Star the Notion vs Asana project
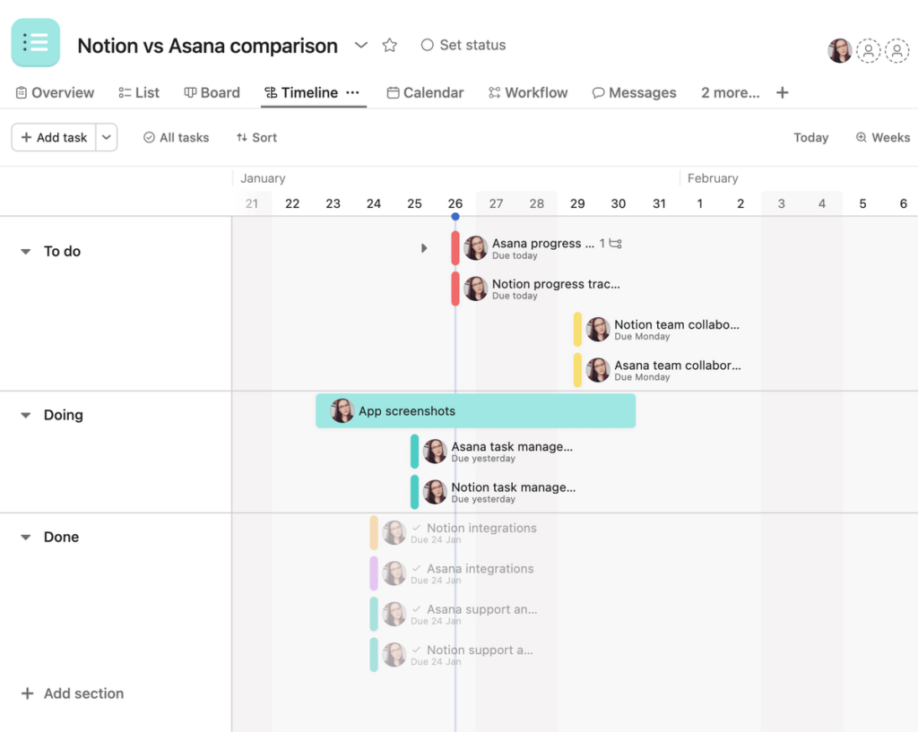918x732 pixels. point(389,45)
